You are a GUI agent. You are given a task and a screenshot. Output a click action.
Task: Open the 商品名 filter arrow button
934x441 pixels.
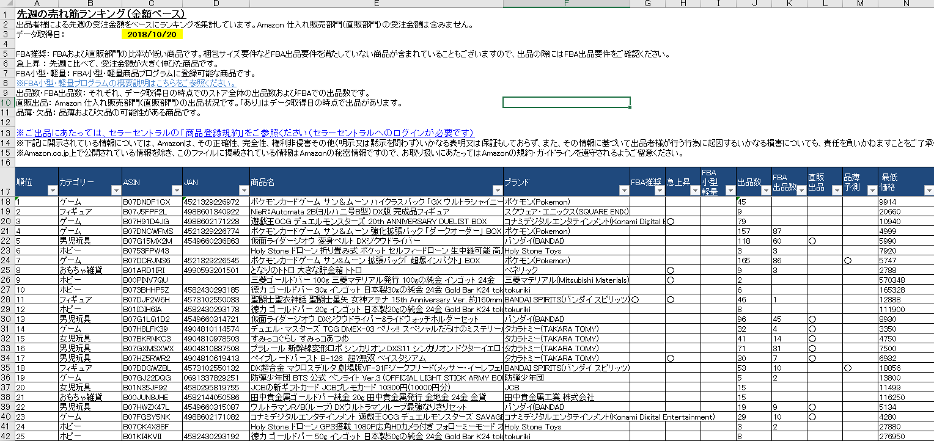pos(496,191)
